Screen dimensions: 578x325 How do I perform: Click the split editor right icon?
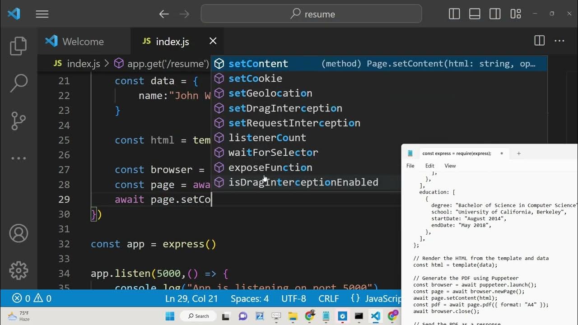pos(539,41)
